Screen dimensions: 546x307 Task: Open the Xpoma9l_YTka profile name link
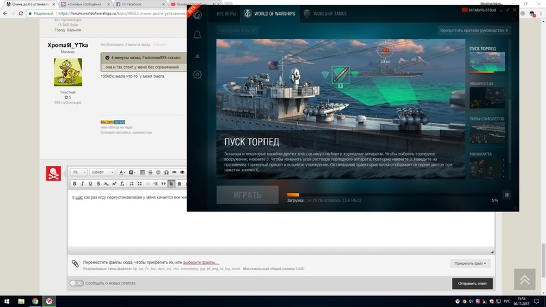68,45
